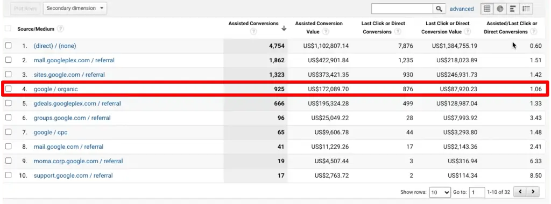The width and height of the screenshot is (551, 204).
Task: Toggle the select-all header checkbox
Action: pyautogui.click(x=8, y=29)
